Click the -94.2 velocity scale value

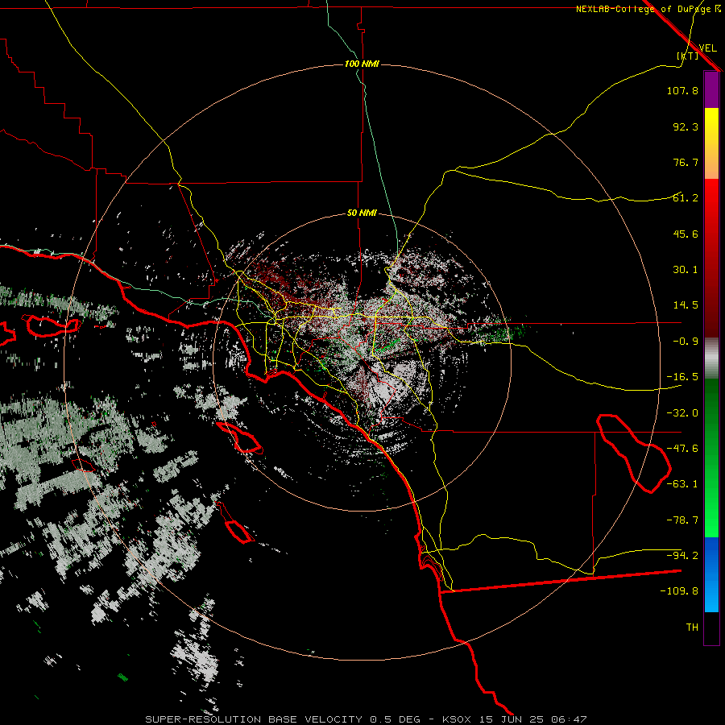pyautogui.click(x=682, y=556)
